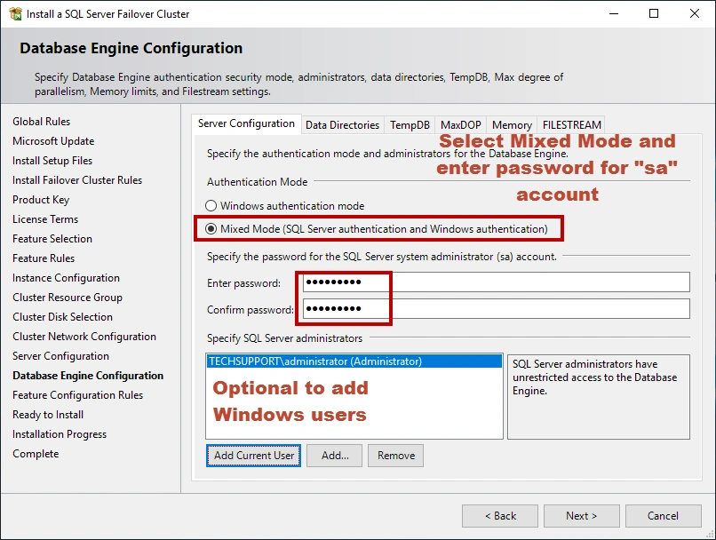Remove the selected SQL Server administrator
This screenshot has width=716, height=540.
tap(395, 456)
